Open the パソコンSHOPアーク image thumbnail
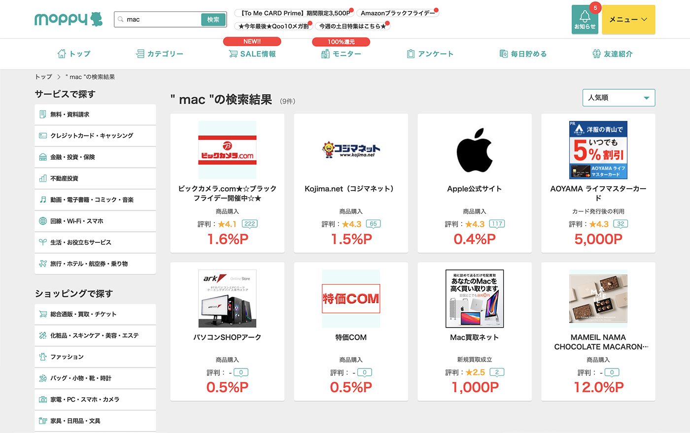The image size is (690, 433). tap(227, 299)
